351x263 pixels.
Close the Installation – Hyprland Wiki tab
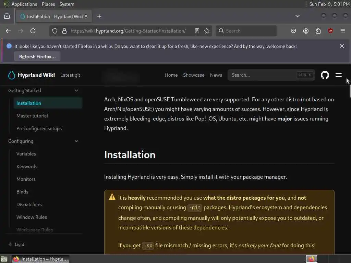click(86, 16)
